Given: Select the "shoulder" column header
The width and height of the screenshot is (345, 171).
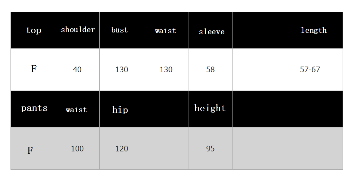Looking at the screenshot, I should tap(78, 30).
